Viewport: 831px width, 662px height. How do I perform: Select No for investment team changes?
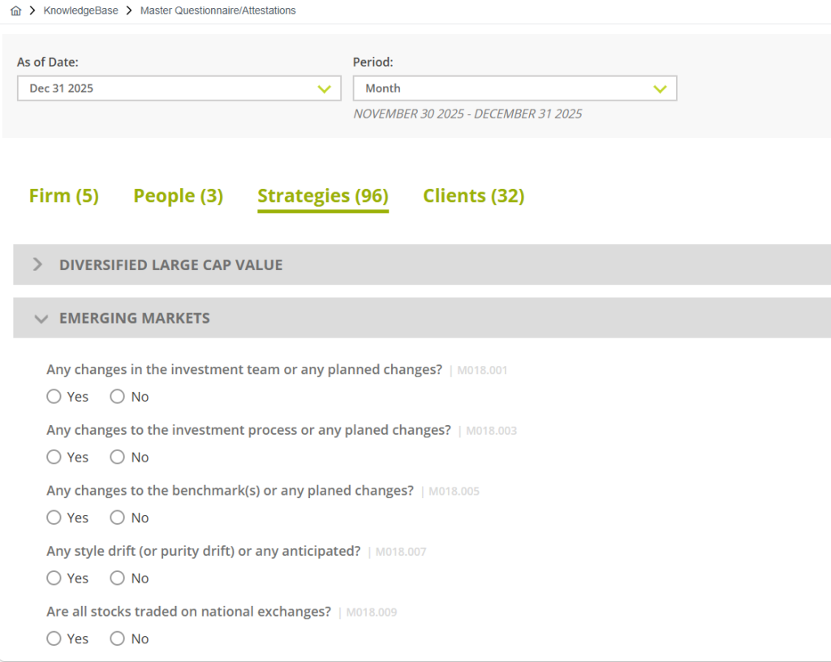pyautogui.click(x=118, y=397)
